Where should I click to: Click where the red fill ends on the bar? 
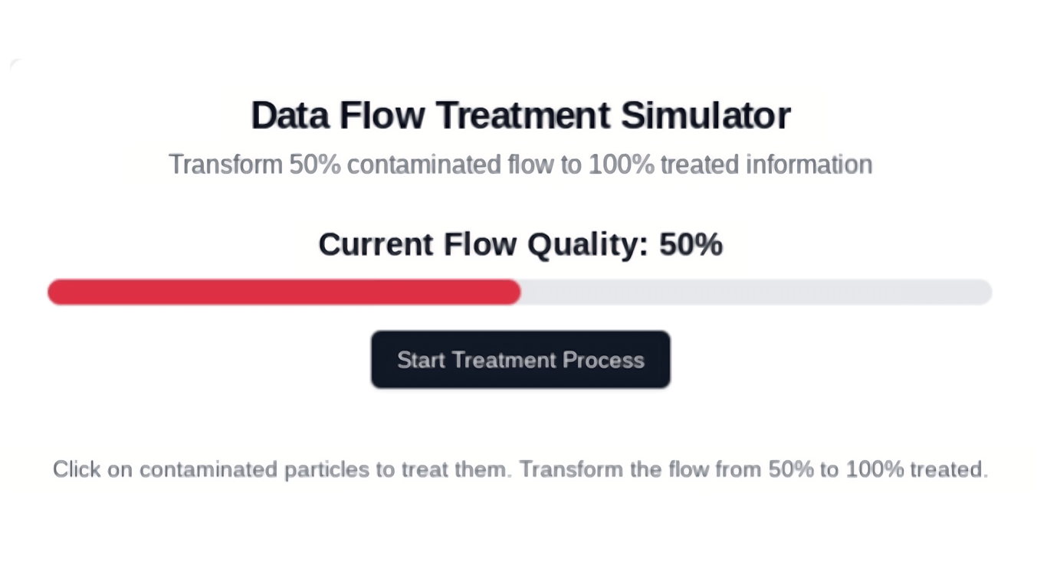(x=519, y=292)
